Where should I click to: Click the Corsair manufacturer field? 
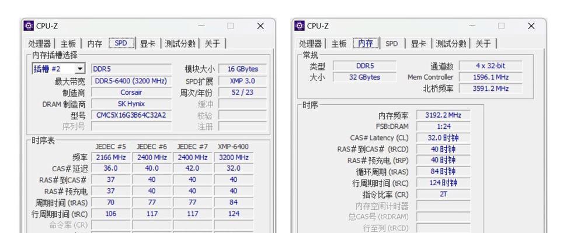click(131, 93)
